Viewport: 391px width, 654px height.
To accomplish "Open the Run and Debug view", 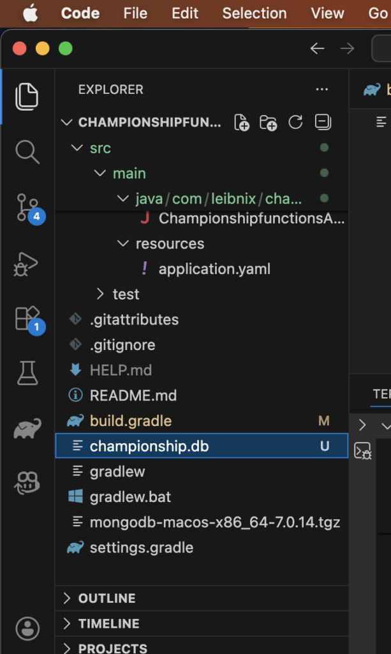I will (27, 263).
